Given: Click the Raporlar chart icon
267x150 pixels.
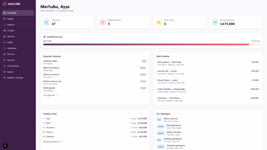Looking at the screenshot, I should (4, 60).
